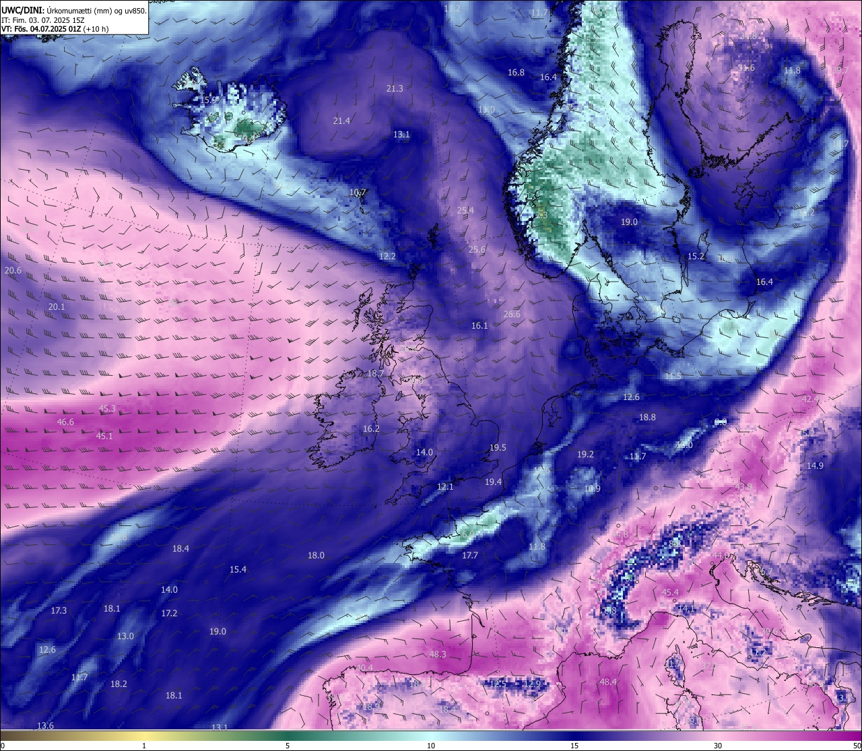Click the 48.3 value over Spain

coord(438,655)
